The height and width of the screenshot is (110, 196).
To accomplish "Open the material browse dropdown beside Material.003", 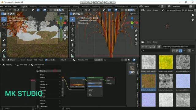I will pos(75,60).
